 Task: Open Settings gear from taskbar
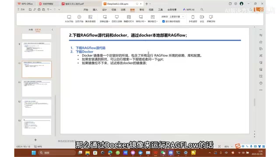(x=185, y=153)
